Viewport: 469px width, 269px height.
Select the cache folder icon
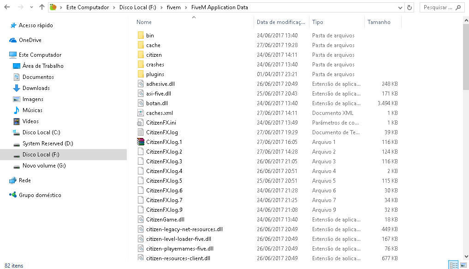tap(141, 45)
